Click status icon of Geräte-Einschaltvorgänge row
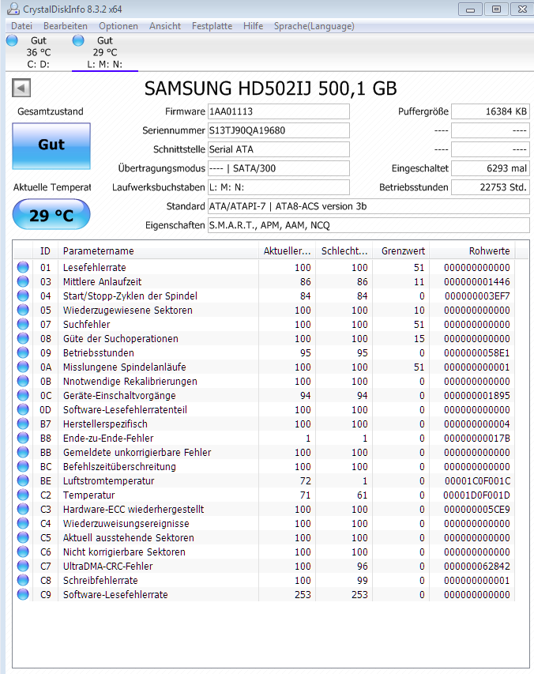The height and width of the screenshot is (674, 534). [x=23, y=395]
